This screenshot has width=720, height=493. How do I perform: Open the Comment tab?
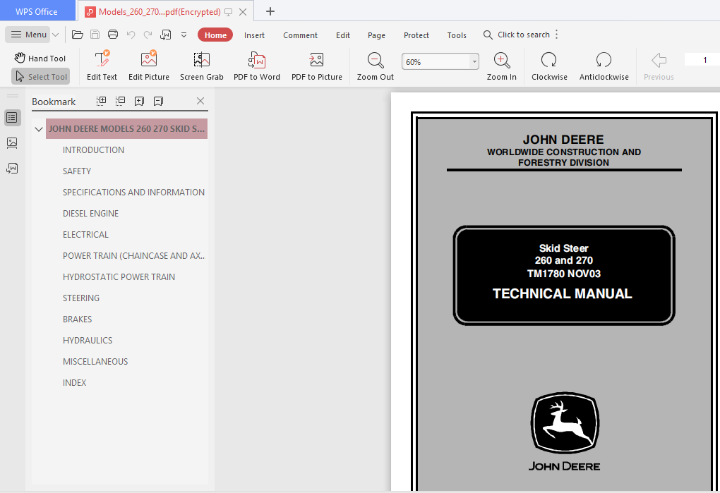pyautogui.click(x=300, y=35)
